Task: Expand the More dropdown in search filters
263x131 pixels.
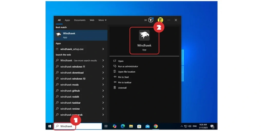Action: 102,20
